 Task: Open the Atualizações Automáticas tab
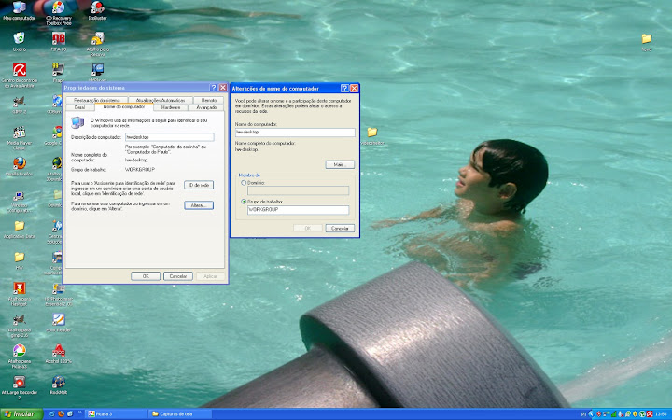(x=160, y=99)
